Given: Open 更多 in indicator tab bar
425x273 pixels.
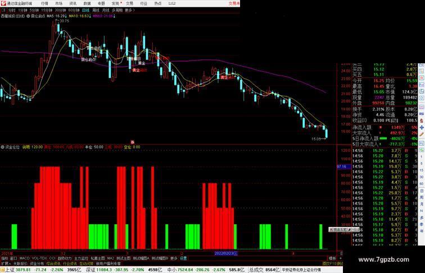Looking at the screenshot, I should pyautogui.click(x=174, y=258).
